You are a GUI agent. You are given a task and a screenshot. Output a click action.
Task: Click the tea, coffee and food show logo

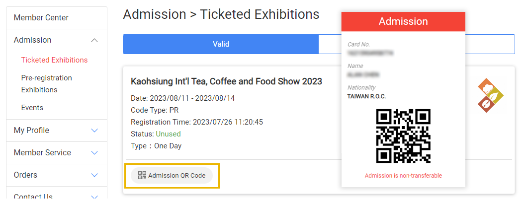coord(490,95)
